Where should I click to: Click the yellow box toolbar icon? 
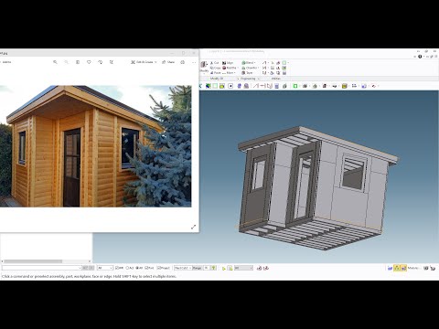(x=222, y=86)
